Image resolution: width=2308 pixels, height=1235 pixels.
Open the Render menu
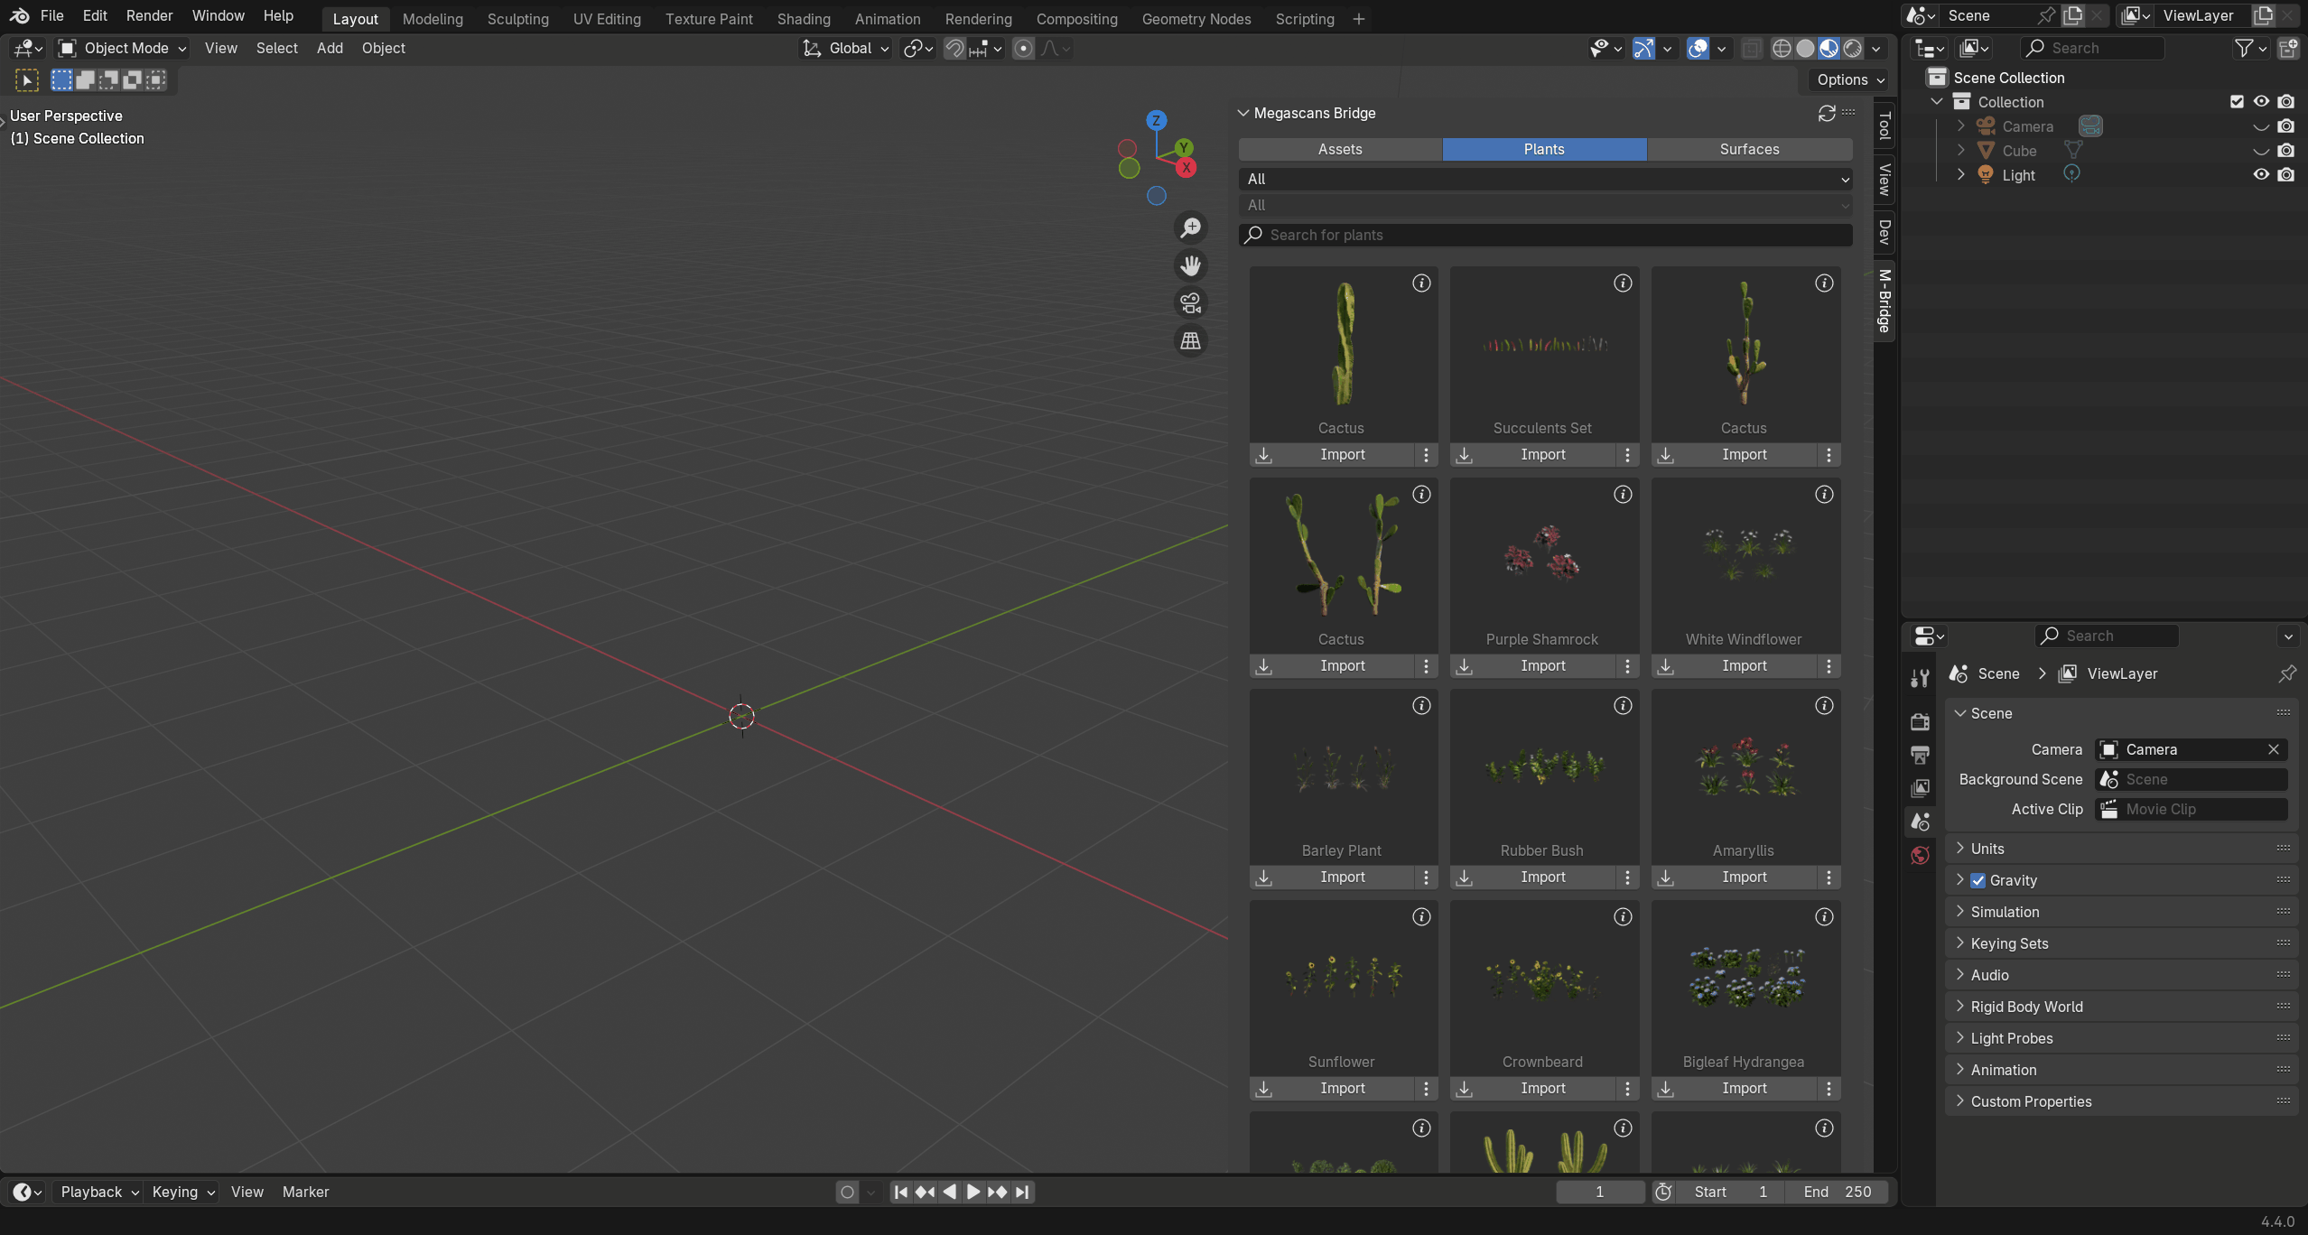coord(149,16)
